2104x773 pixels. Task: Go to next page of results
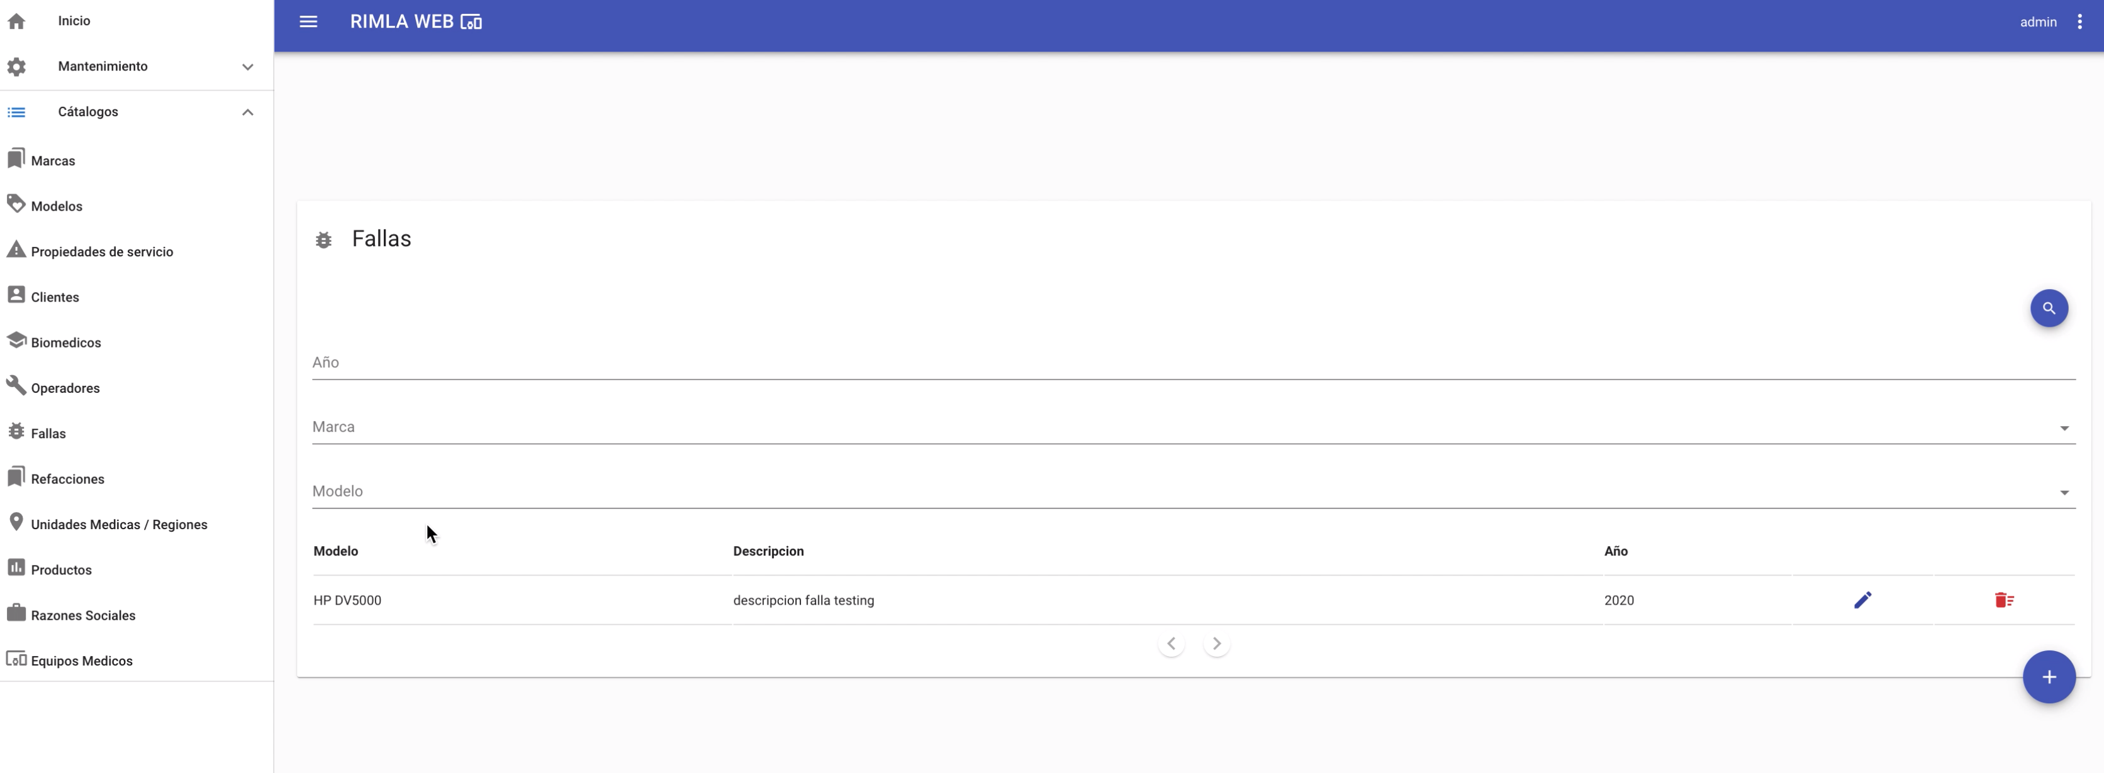(x=1216, y=644)
